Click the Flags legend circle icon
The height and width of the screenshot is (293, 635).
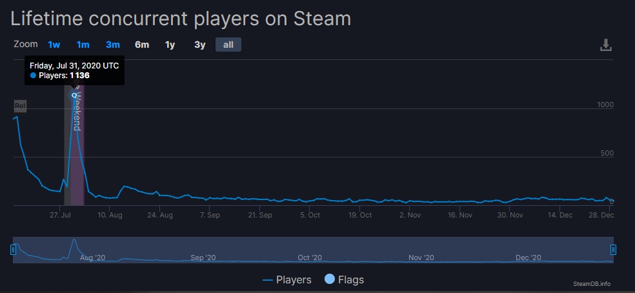328,279
